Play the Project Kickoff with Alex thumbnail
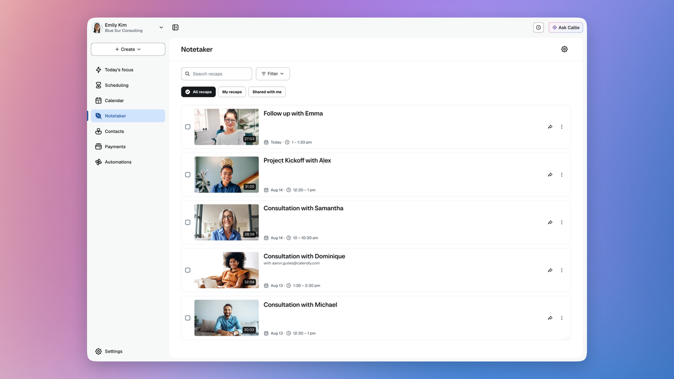 tap(226, 175)
